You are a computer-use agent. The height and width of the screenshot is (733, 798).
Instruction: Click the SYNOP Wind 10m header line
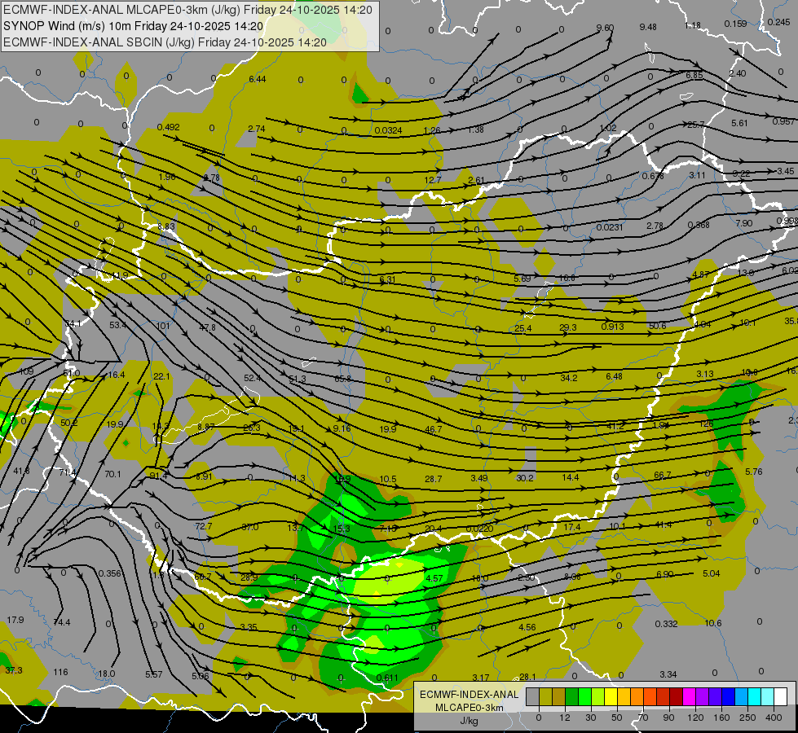point(133,26)
